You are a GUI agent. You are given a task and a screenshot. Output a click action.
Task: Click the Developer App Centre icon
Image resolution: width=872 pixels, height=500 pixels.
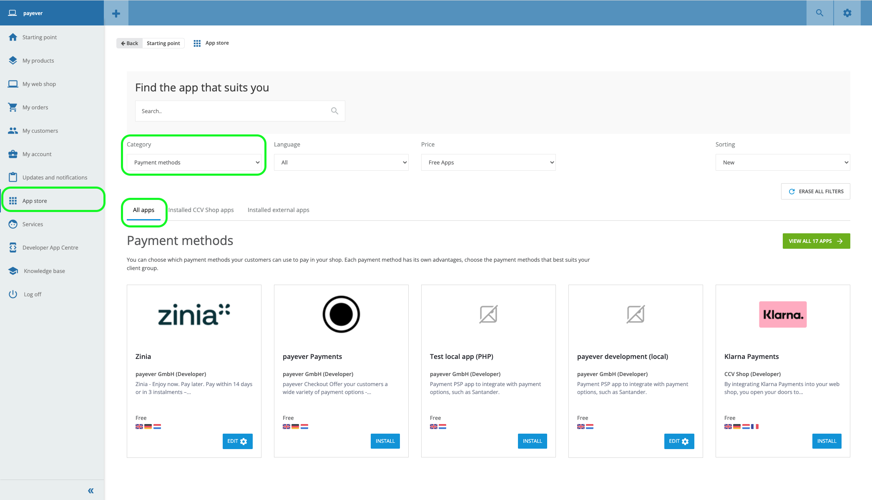(13, 247)
